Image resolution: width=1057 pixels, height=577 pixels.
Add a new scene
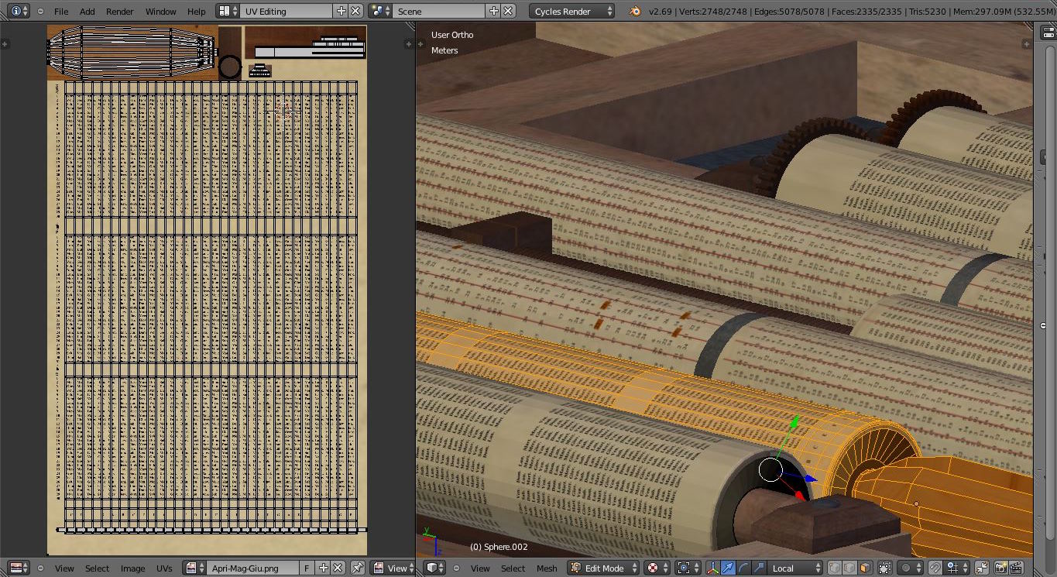pos(494,11)
